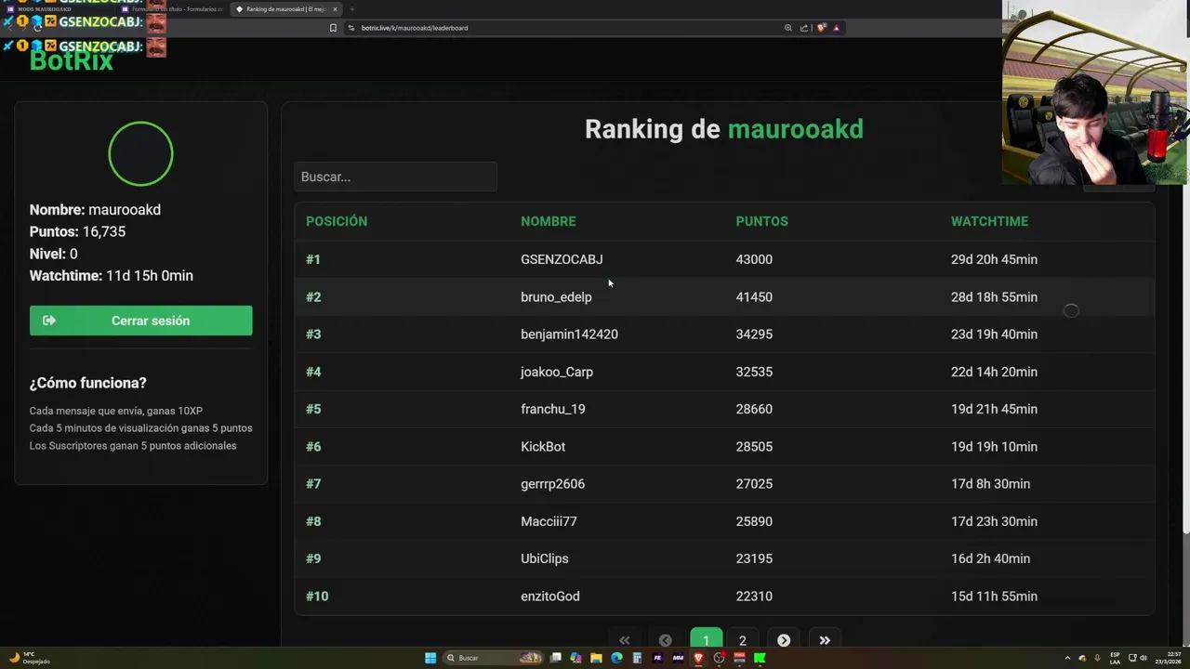Open the Windows Start menu
The image size is (1190, 669).
click(430, 658)
